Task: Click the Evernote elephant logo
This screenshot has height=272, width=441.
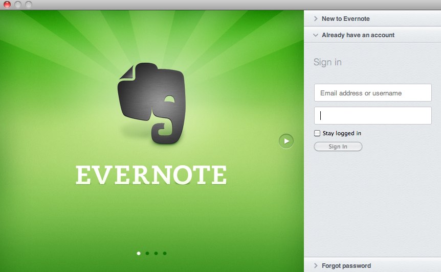Action: coord(152,102)
